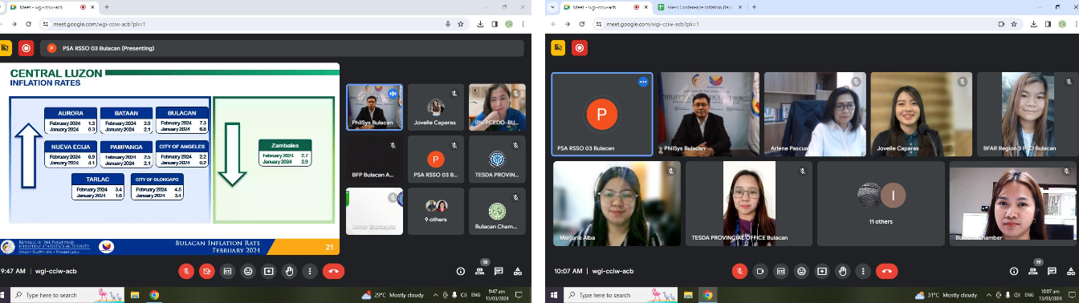Open meeting details info in left Meet window
Image resolution: width=1079 pixels, height=303 pixels.
tap(461, 271)
